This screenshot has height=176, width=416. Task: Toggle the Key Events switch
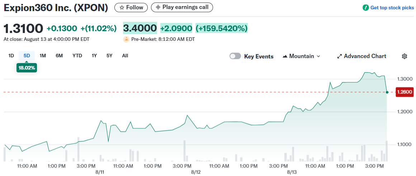pos(235,56)
